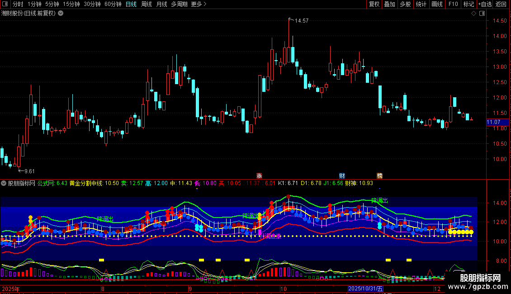
Task: Click the 叠加 overlay button
Action: click(x=390, y=4)
